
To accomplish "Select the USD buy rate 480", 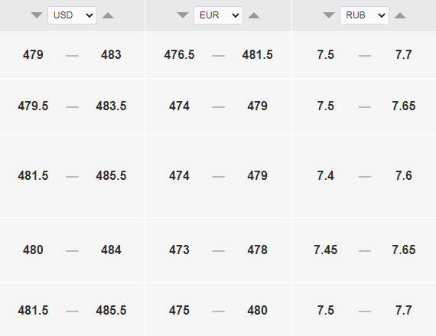I will coord(33,250).
